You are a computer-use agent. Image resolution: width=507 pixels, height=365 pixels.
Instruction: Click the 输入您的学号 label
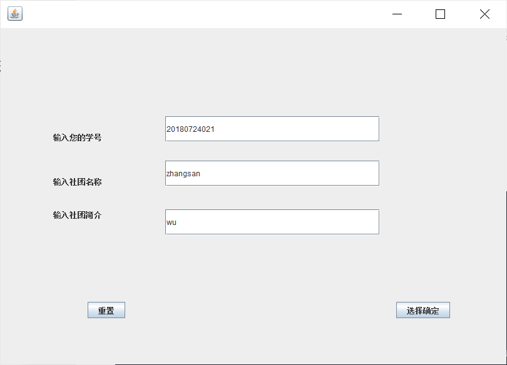[76, 137]
